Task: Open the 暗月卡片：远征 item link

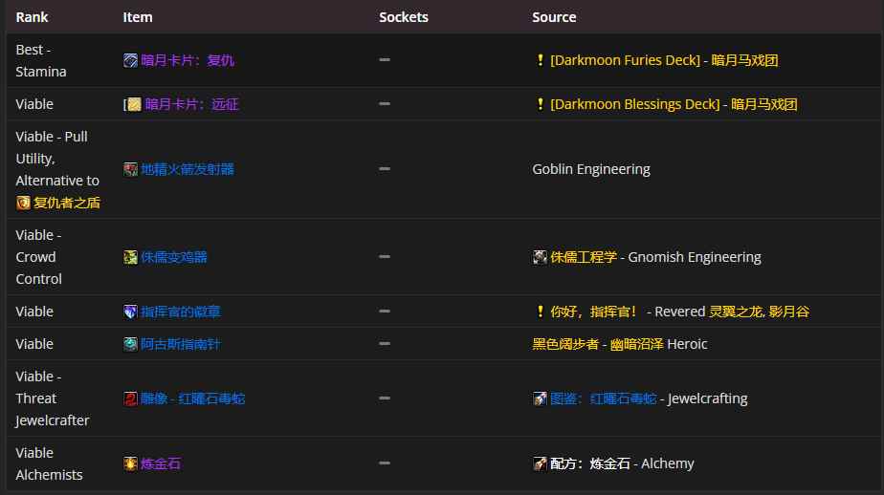Action: pyautogui.click(x=191, y=104)
